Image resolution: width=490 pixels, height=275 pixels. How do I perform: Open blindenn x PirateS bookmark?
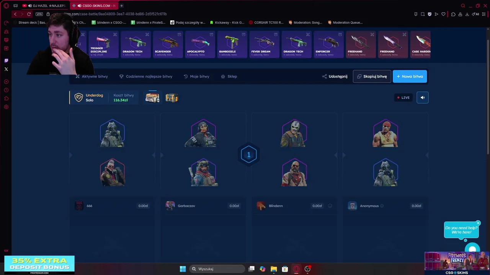tap(148, 23)
